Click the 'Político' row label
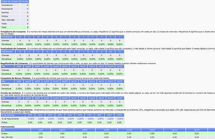 (5, 16)
